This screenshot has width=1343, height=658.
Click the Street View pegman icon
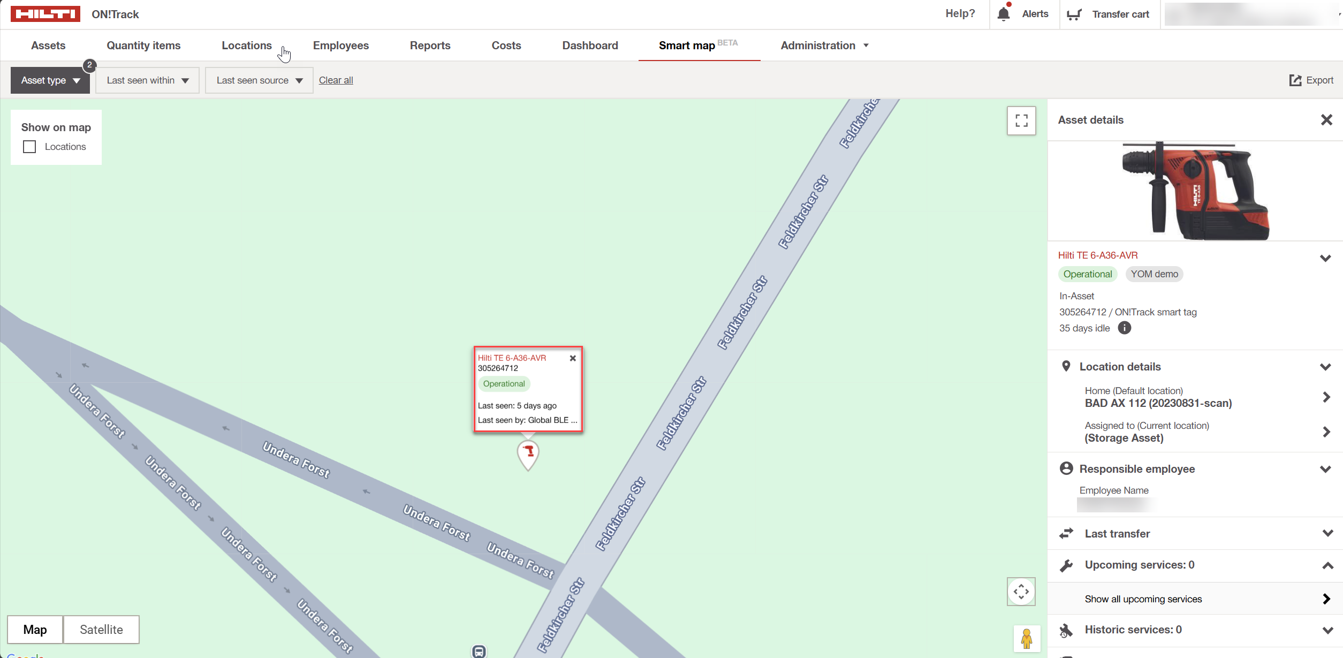[1026, 638]
